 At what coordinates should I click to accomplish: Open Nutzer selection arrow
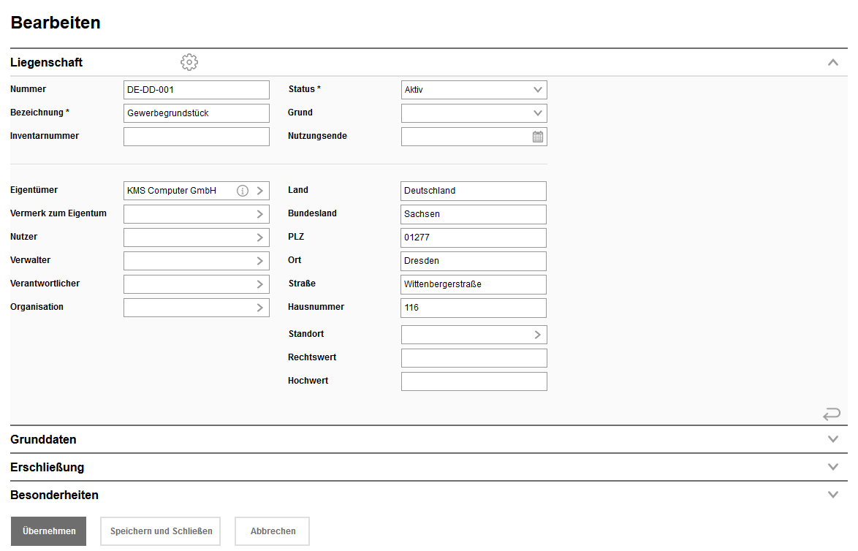260,237
